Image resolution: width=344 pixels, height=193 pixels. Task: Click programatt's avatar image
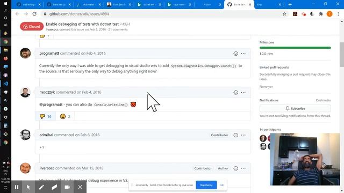[x=25, y=53]
